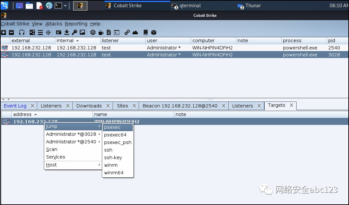Image resolution: width=349 pixels, height=205 pixels.
Task: Open downloads with the down-arrow toolbar icon
Action: pos(67,32)
